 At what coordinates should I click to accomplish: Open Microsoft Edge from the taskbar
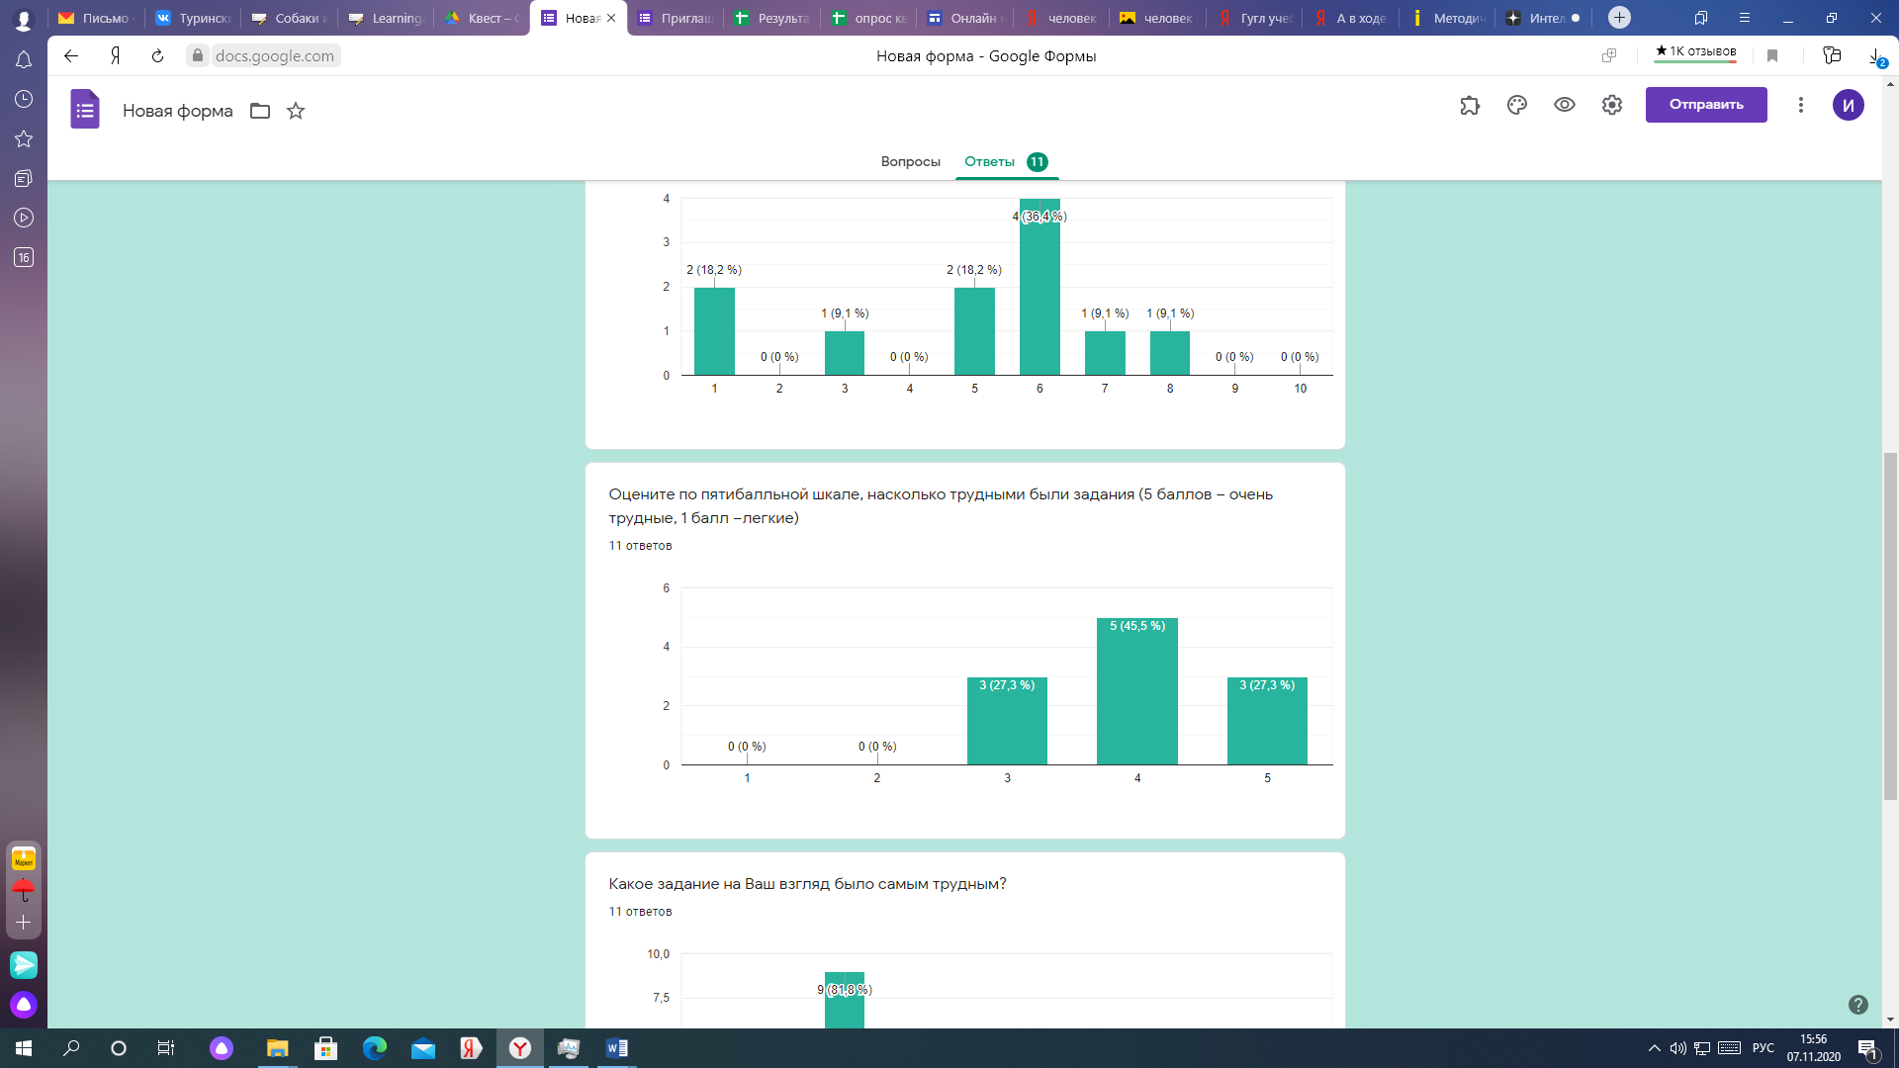coord(375,1048)
